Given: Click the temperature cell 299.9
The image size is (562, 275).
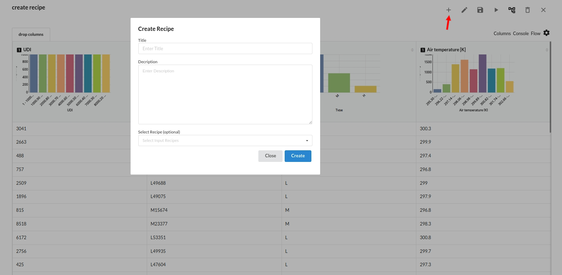Looking at the screenshot, I should click(x=483, y=142).
